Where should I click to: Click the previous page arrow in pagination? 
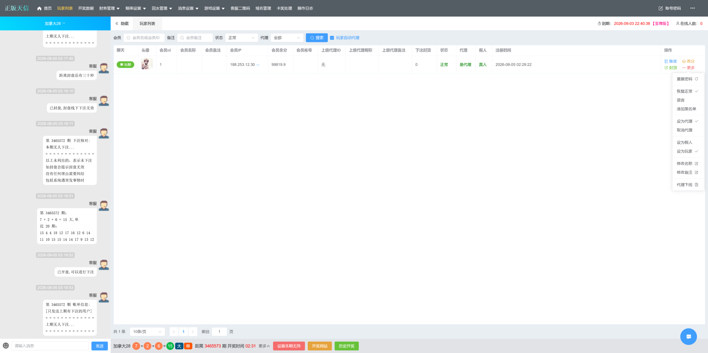pyautogui.click(x=174, y=331)
